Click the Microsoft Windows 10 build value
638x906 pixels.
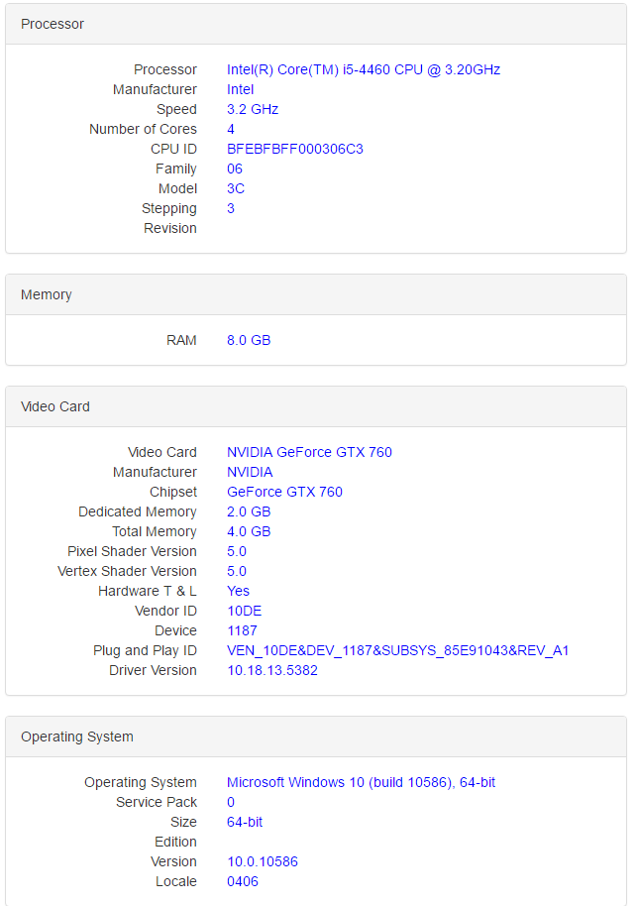[x=361, y=782]
